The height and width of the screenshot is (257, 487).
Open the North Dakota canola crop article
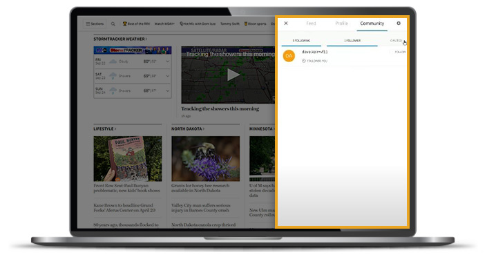(203, 225)
